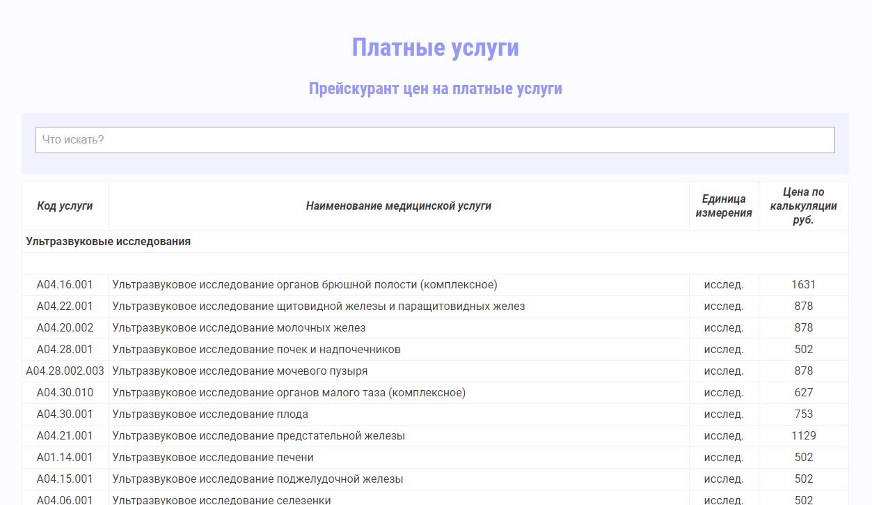Click service code A04.21.001

click(x=65, y=436)
